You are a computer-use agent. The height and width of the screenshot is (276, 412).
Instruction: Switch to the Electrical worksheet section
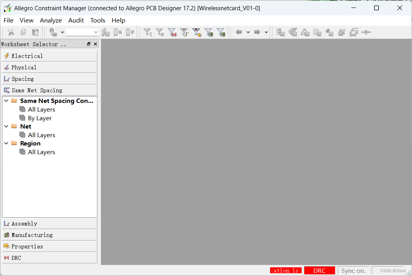(49, 56)
